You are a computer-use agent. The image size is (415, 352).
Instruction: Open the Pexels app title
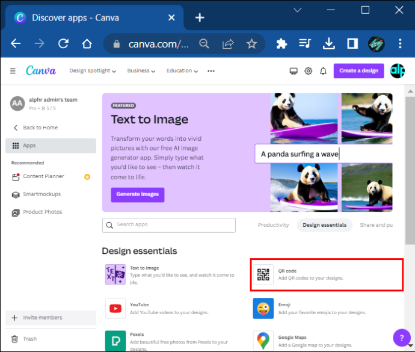(x=137, y=335)
